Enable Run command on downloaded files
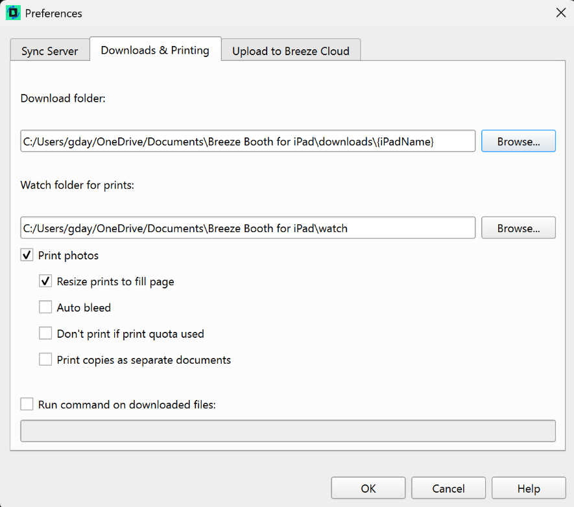This screenshot has width=574, height=507. click(x=27, y=404)
